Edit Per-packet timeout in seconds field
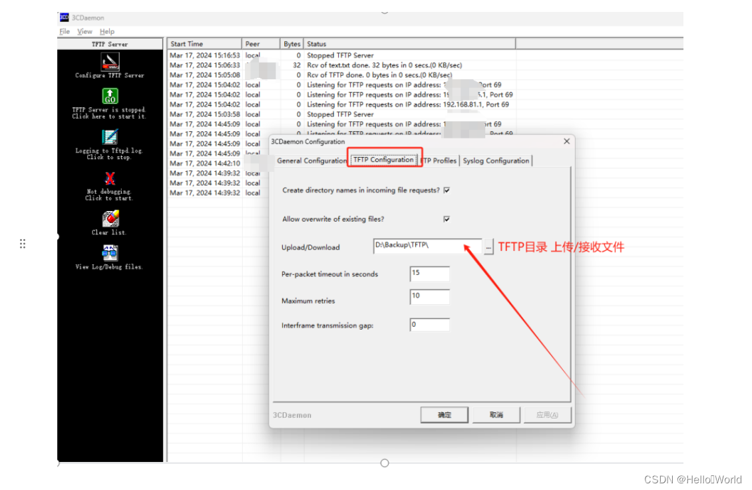Screen dimensions: 752x490 (x=430, y=274)
